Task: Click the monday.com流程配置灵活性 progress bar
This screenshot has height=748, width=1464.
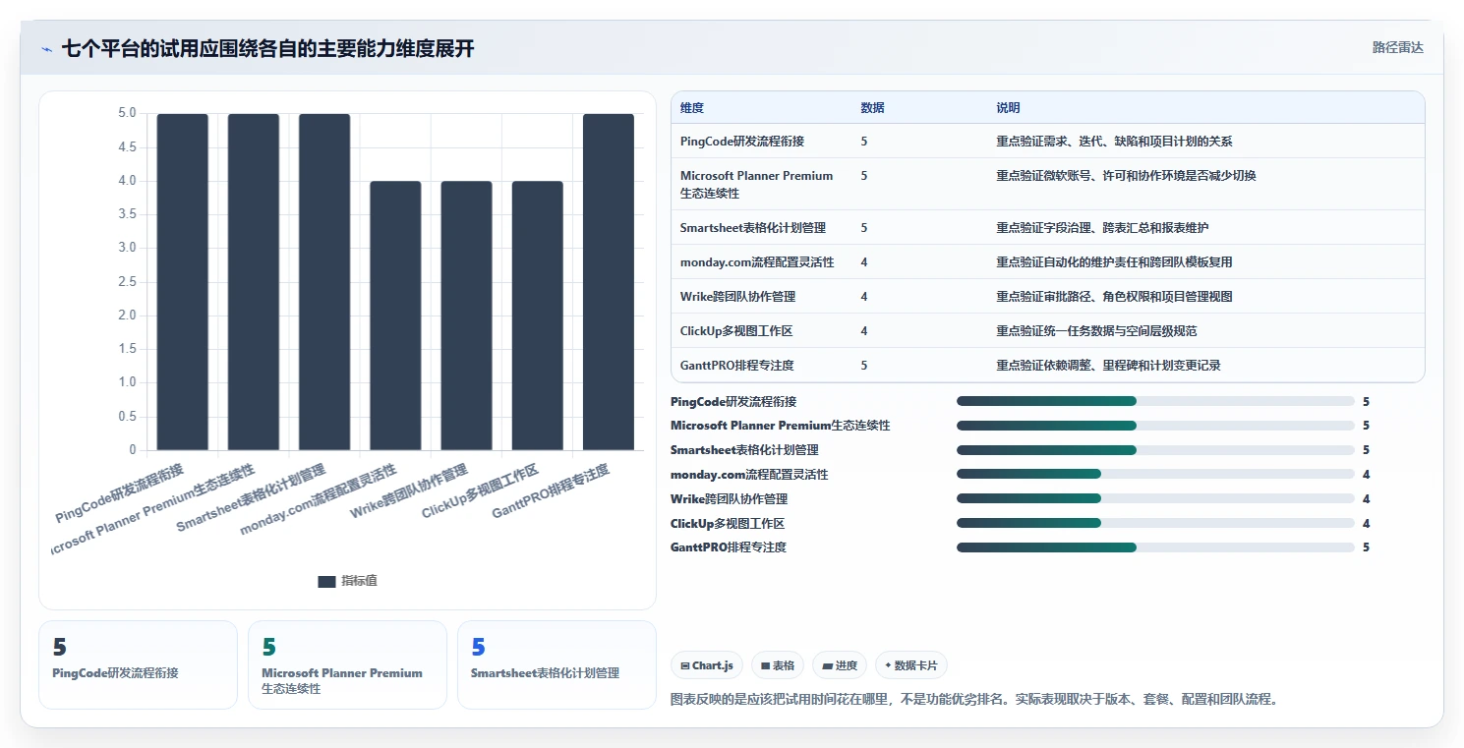Action: (x=1155, y=475)
